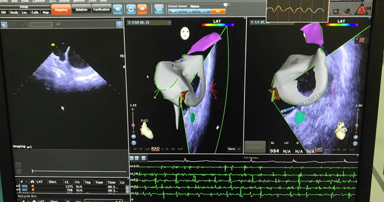
Task: Select LAO view in middle viewer
Action: coord(147,149)
